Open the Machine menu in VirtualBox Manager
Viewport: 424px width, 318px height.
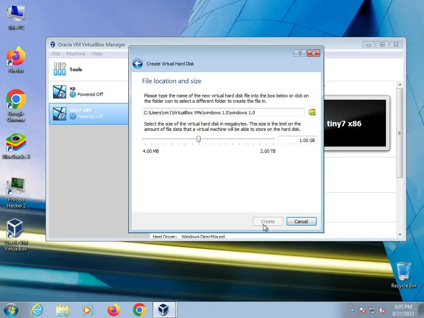coord(76,54)
